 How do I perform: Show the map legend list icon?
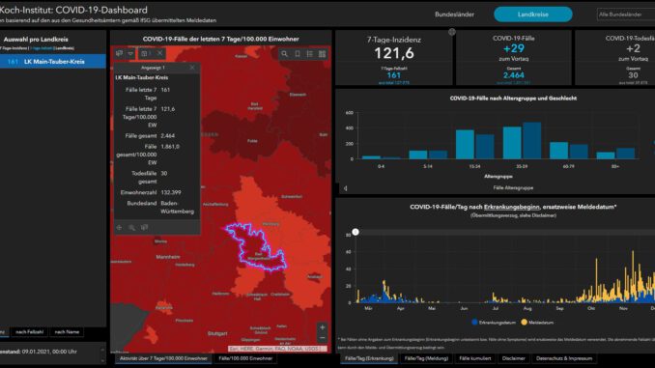pyautogui.click(x=309, y=54)
